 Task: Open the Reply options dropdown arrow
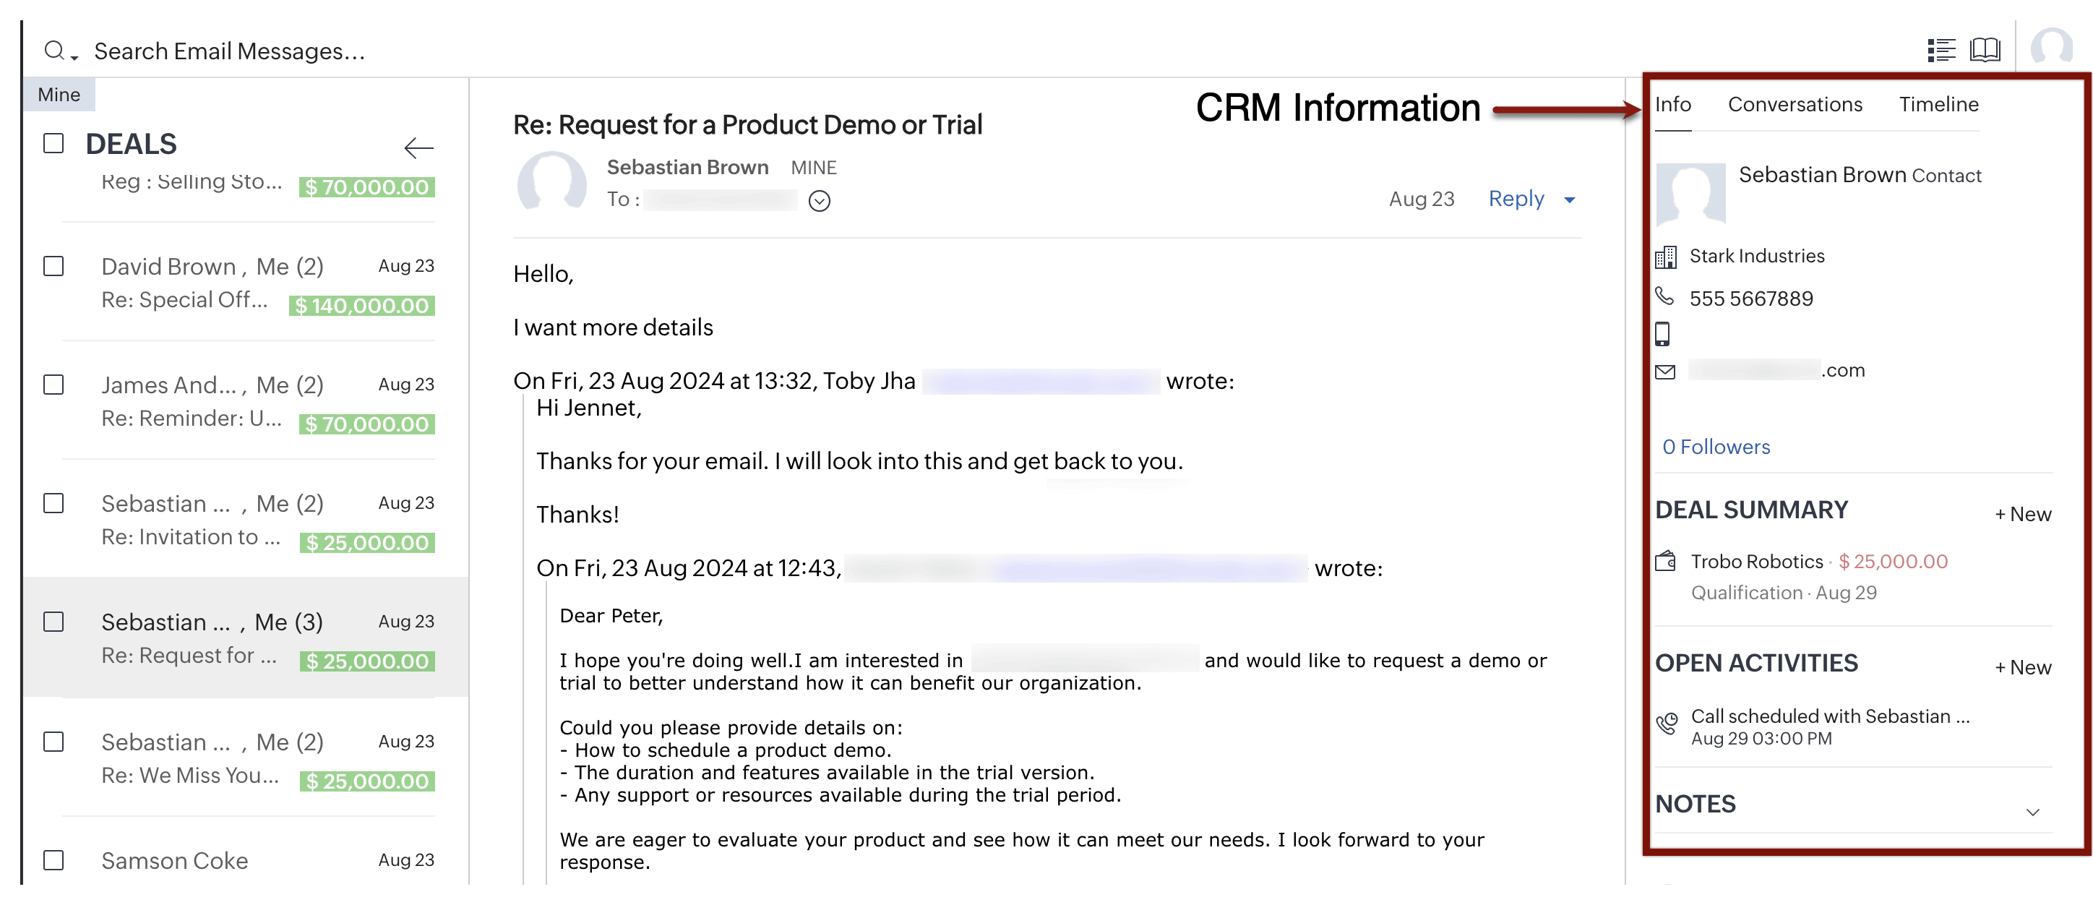tap(1569, 200)
